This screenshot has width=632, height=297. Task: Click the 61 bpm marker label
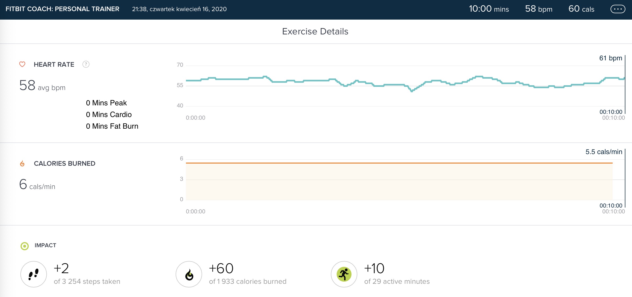point(611,58)
